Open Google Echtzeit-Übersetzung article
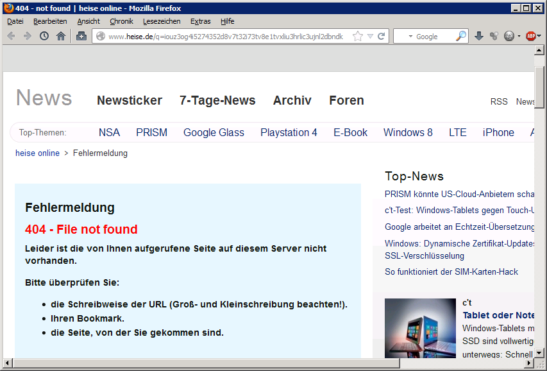This screenshot has width=547, height=371. tap(459, 227)
